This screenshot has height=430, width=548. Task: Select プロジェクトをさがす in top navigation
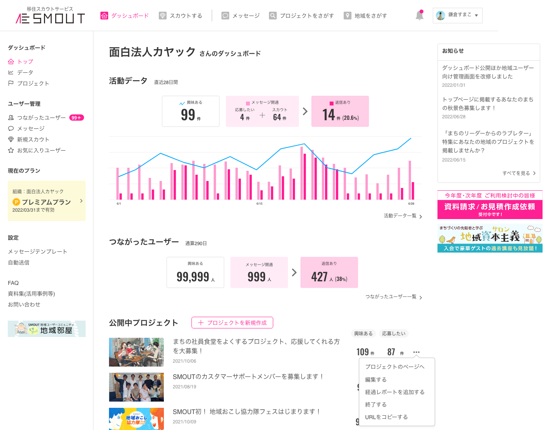tap(301, 16)
